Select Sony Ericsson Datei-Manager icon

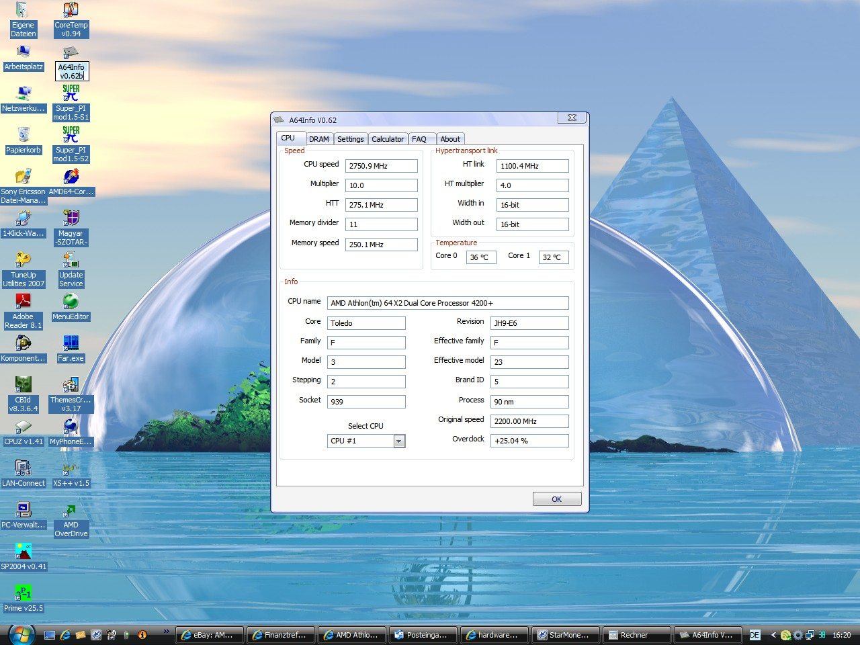coord(23,186)
